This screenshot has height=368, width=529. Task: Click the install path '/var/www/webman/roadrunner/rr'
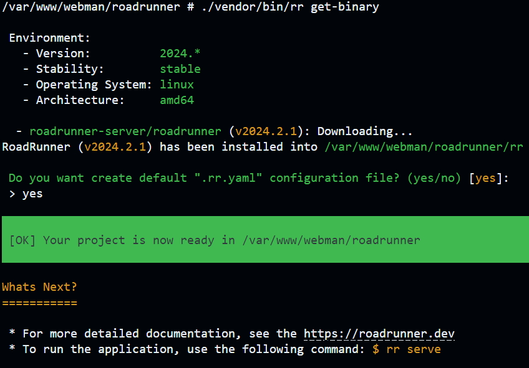tap(424, 147)
